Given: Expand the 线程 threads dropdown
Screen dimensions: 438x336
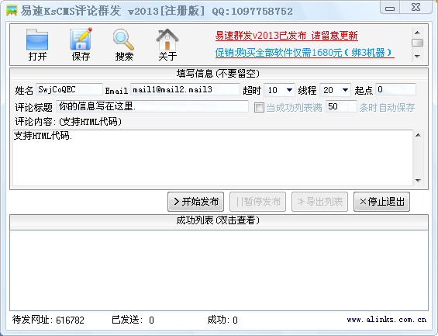Looking at the screenshot, I should pyautogui.click(x=345, y=90).
